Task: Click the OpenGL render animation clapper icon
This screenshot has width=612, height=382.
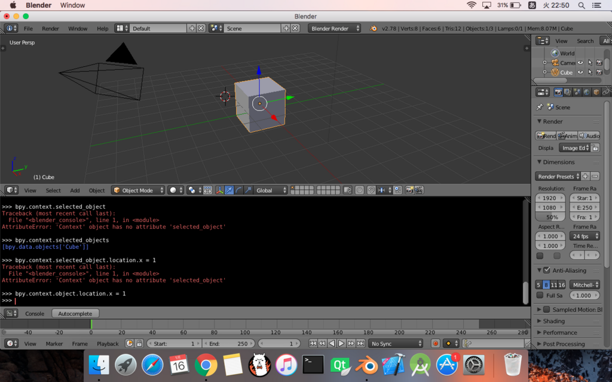Action: pos(419,190)
